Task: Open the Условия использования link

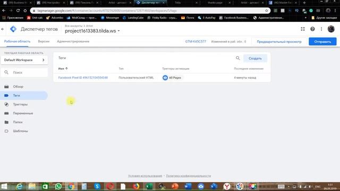Action: 145,176
